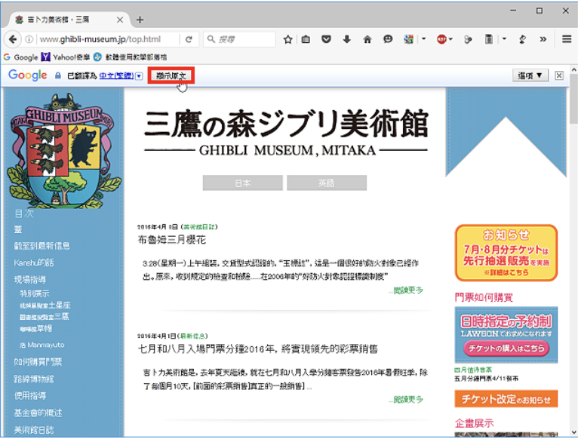Go back with the browser back arrow
The height and width of the screenshot is (439, 578).
pos(13,39)
